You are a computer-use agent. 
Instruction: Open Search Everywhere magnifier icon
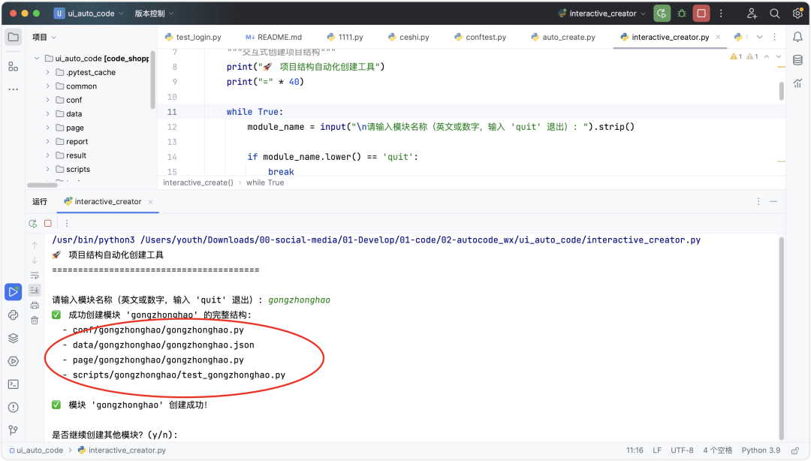point(775,14)
